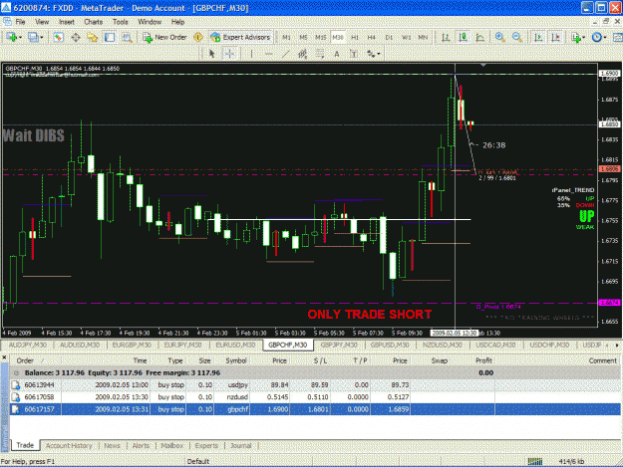The width and height of the screenshot is (623, 467).
Task: Toggle chart Auto Scroll
Action: (538, 37)
